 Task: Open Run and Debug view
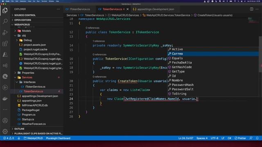point(5,32)
